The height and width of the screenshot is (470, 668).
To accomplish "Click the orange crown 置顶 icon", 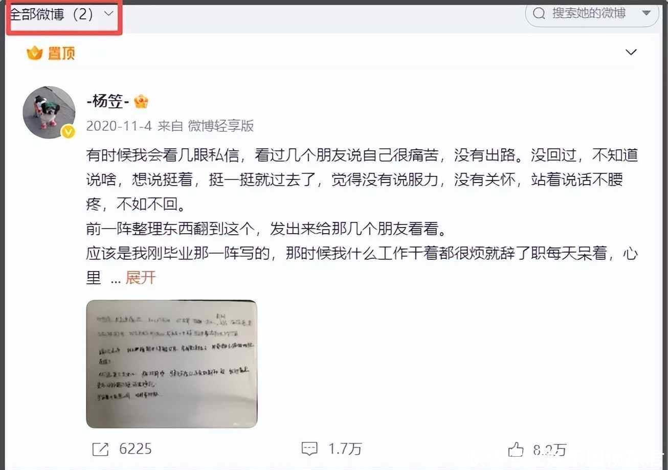I will click(34, 53).
